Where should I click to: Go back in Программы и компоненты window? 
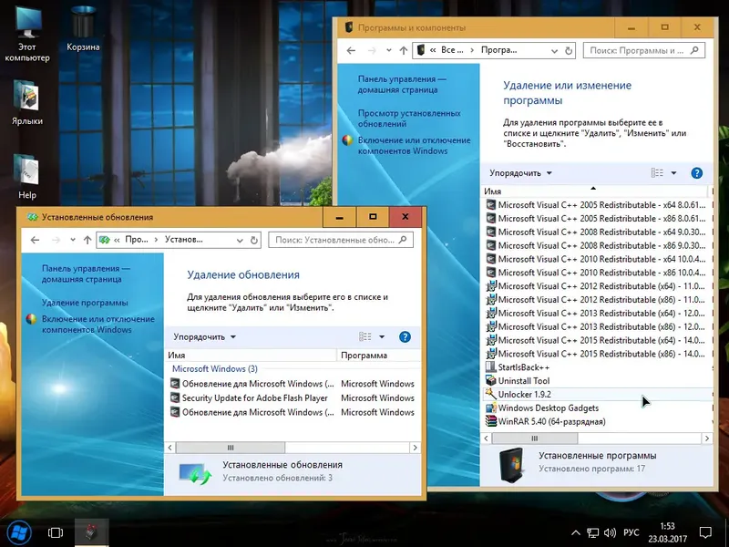coord(351,51)
